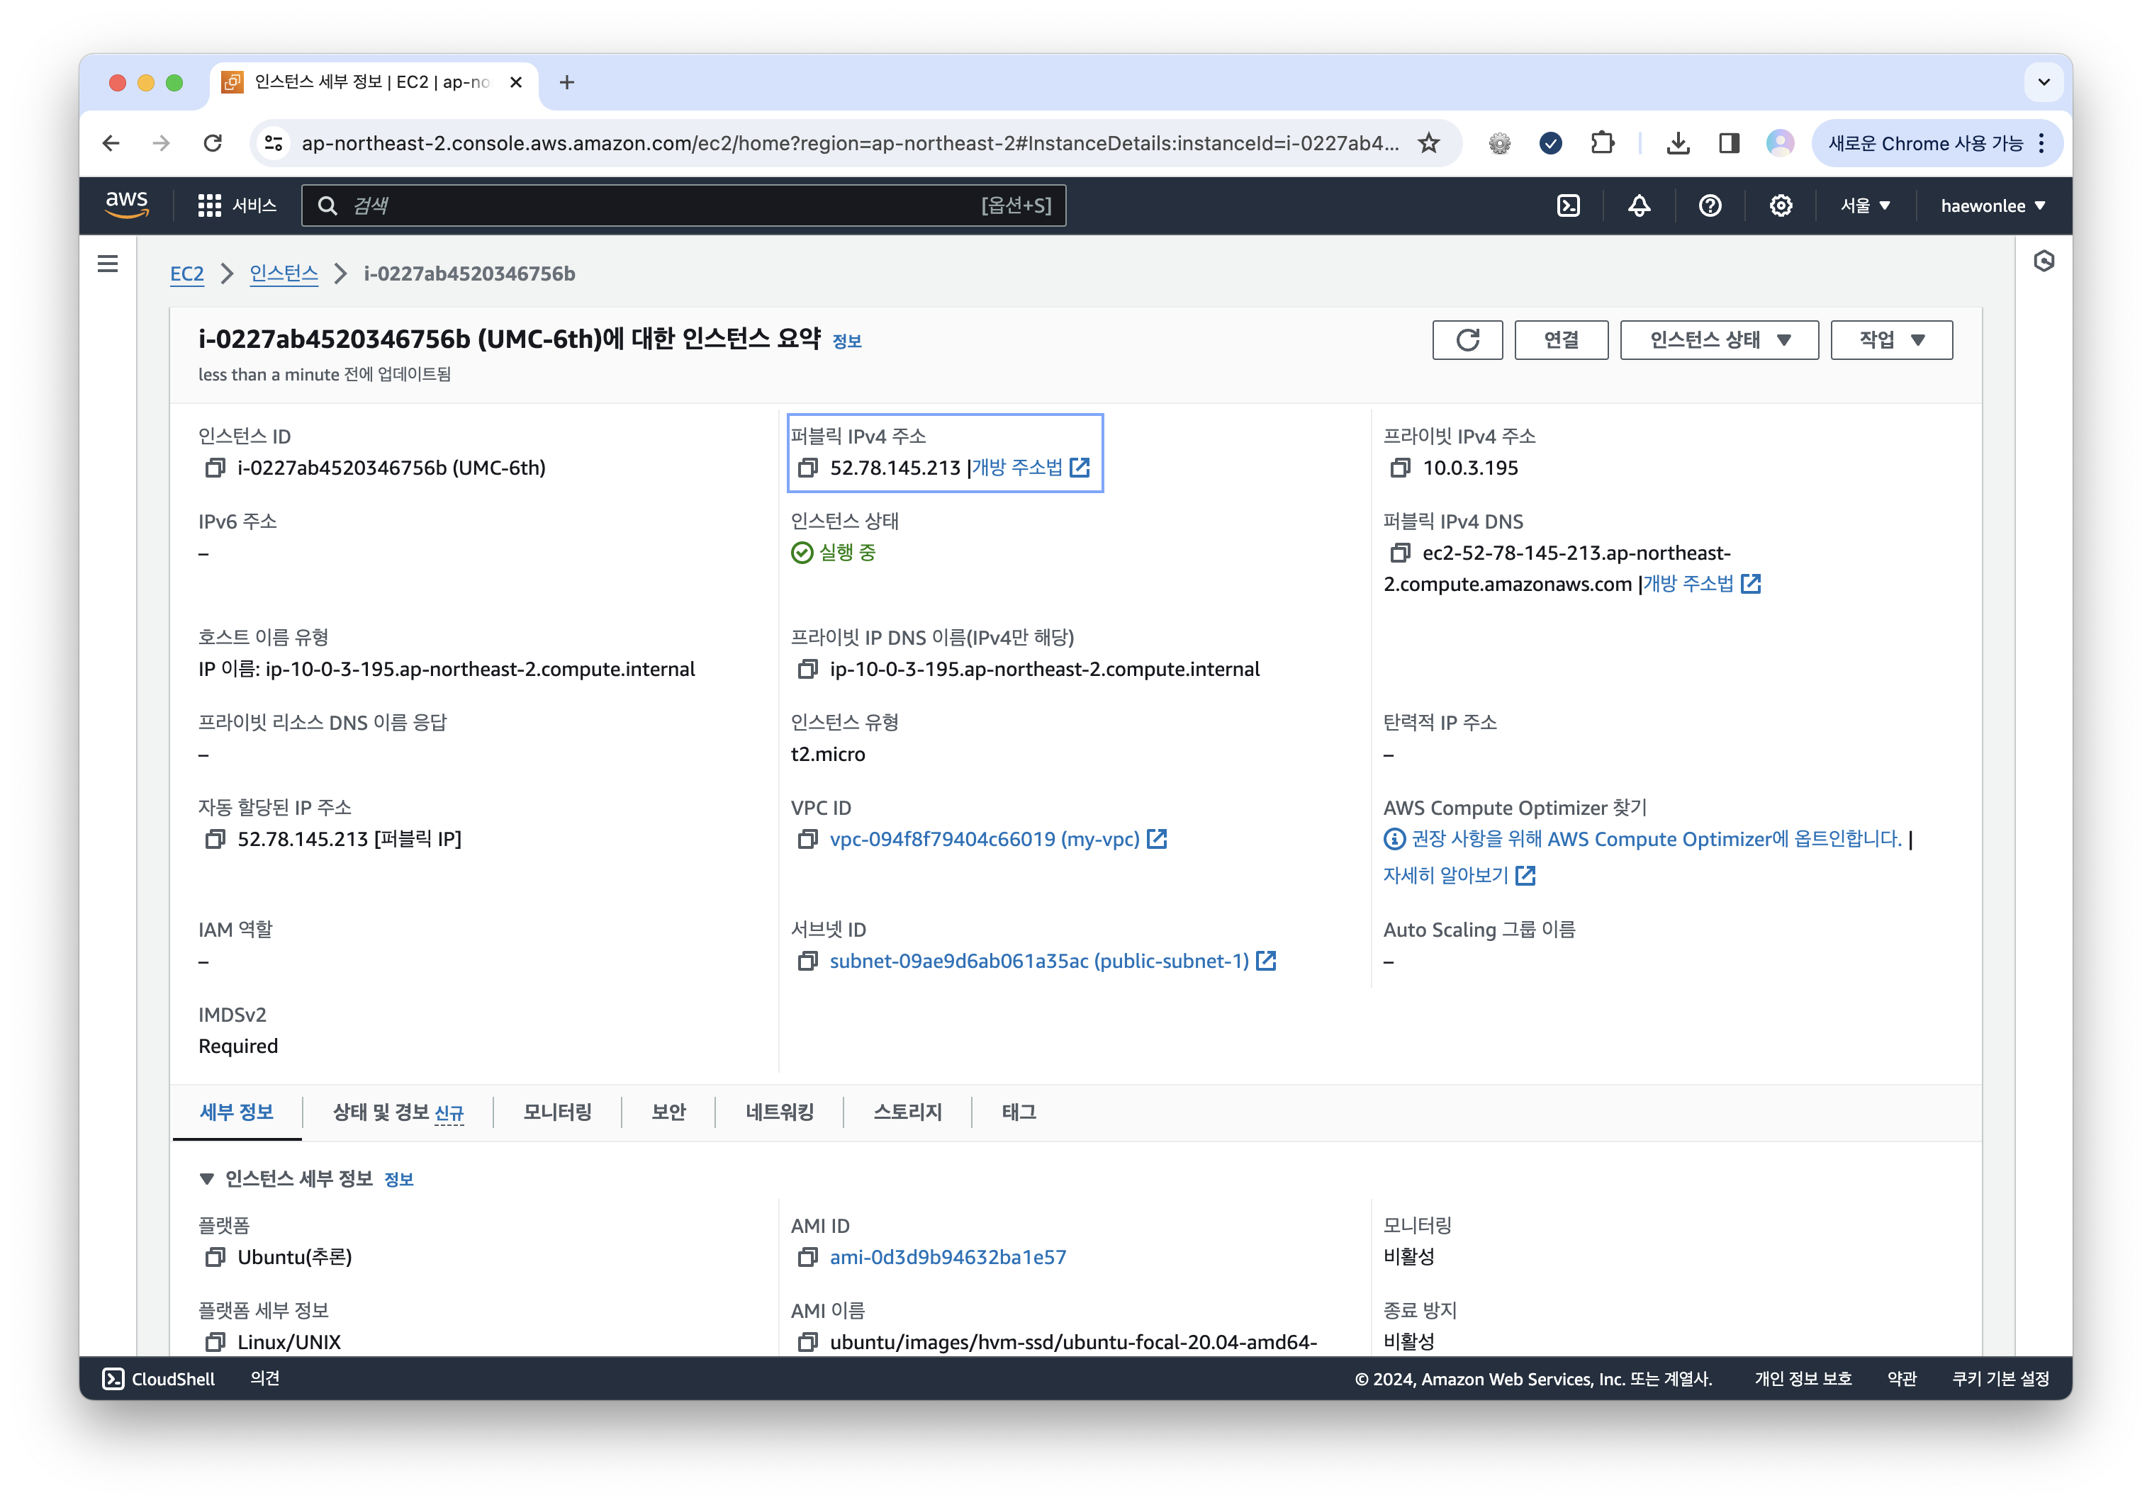
Task: Switch to the 보안 tab
Action: [x=668, y=1112]
